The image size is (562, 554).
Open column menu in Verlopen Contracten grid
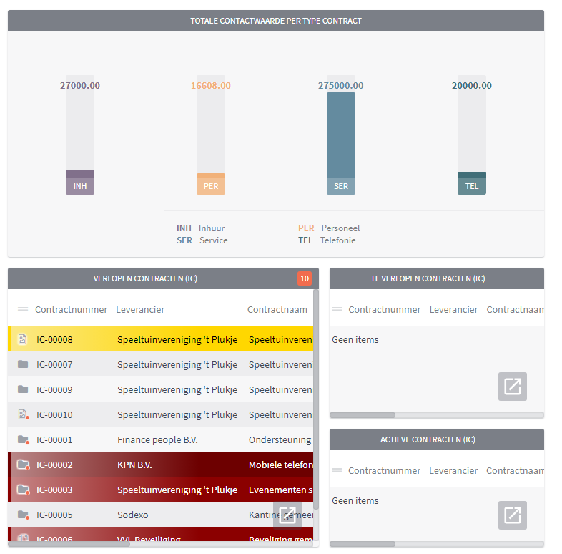coord(23,309)
